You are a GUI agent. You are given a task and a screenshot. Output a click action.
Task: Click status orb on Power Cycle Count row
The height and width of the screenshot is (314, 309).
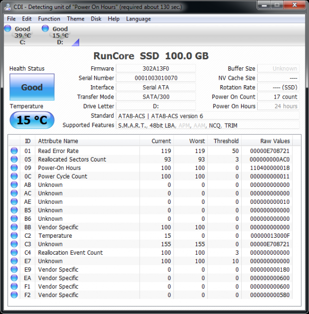coord(14,176)
